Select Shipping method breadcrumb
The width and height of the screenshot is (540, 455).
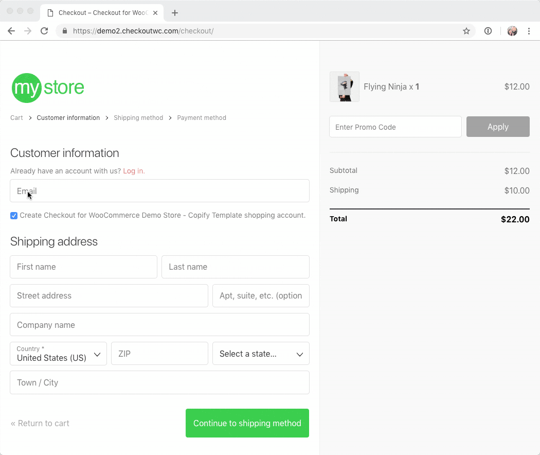tap(138, 118)
